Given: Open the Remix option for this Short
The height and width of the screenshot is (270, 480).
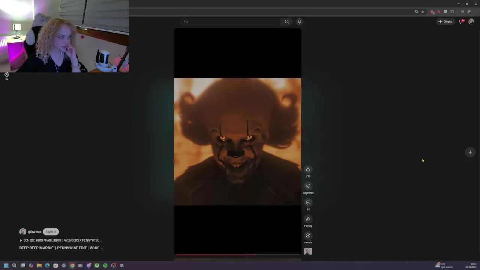Looking at the screenshot, I should (x=308, y=235).
